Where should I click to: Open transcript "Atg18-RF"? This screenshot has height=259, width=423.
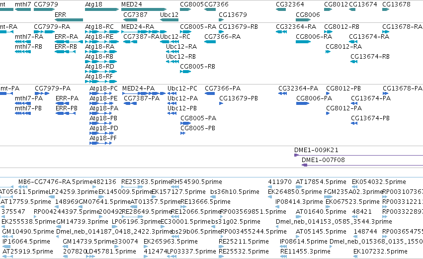tap(99, 77)
